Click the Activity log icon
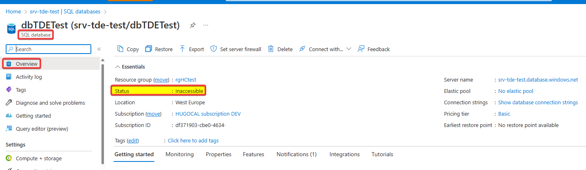This screenshot has height=170, width=586. click(9, 77)
